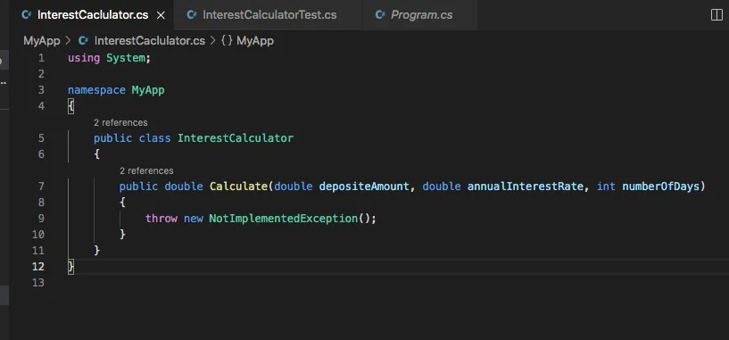Image resolution: width=729 pixels, height=340 pixels.
Task: Click line number 12 in gutter
Action: pyautogui.click(x=38, y=267)
